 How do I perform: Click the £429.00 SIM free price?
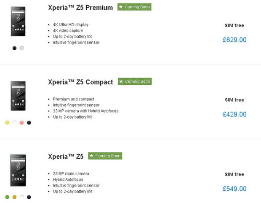coord(234,114)
